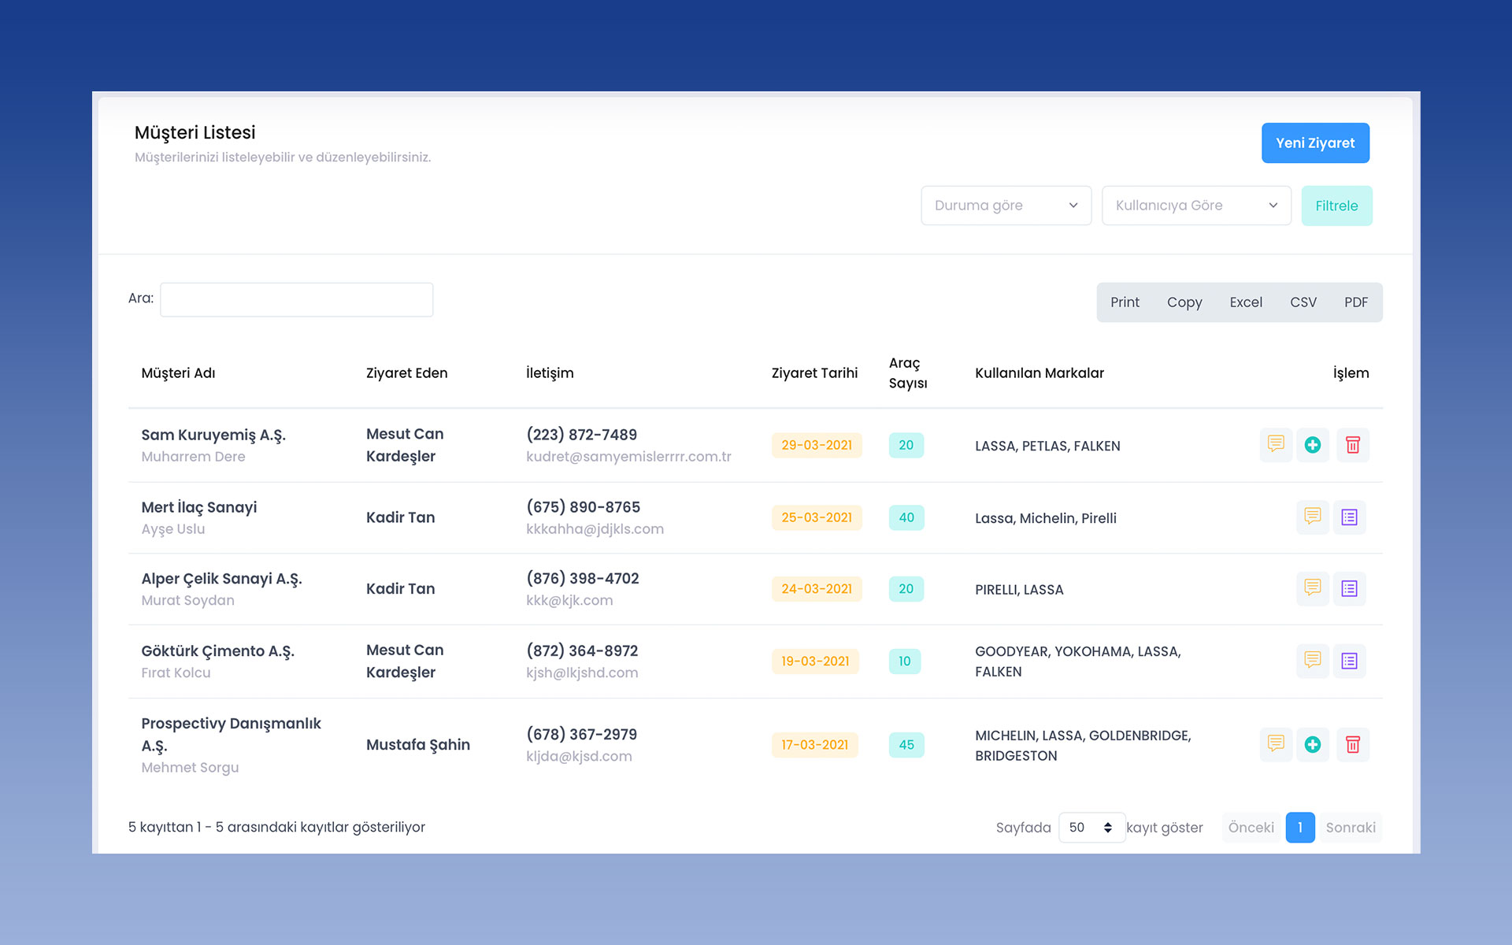
Task: Focus the Ara search field
Action: (x=296, y=299)
